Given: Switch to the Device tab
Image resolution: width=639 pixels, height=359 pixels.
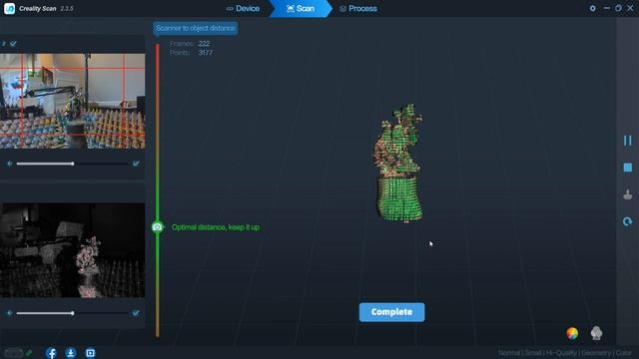Looking at the screenshot, I should 244,9.
